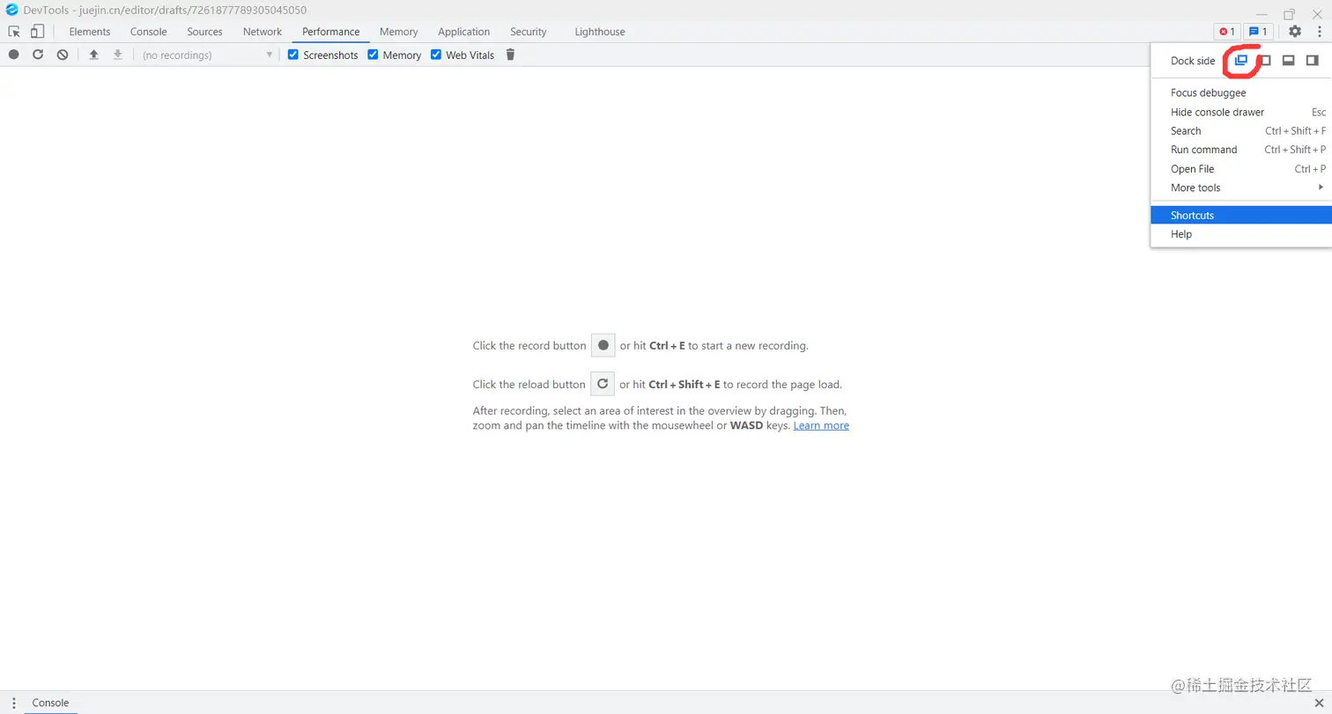Click the reload button in the instructions

(x=603, y=384)
